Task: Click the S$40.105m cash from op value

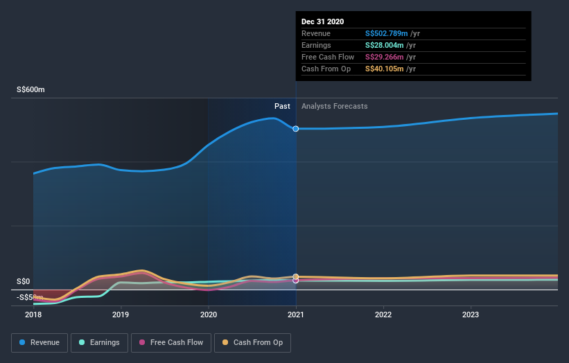Action: (384, 69)
